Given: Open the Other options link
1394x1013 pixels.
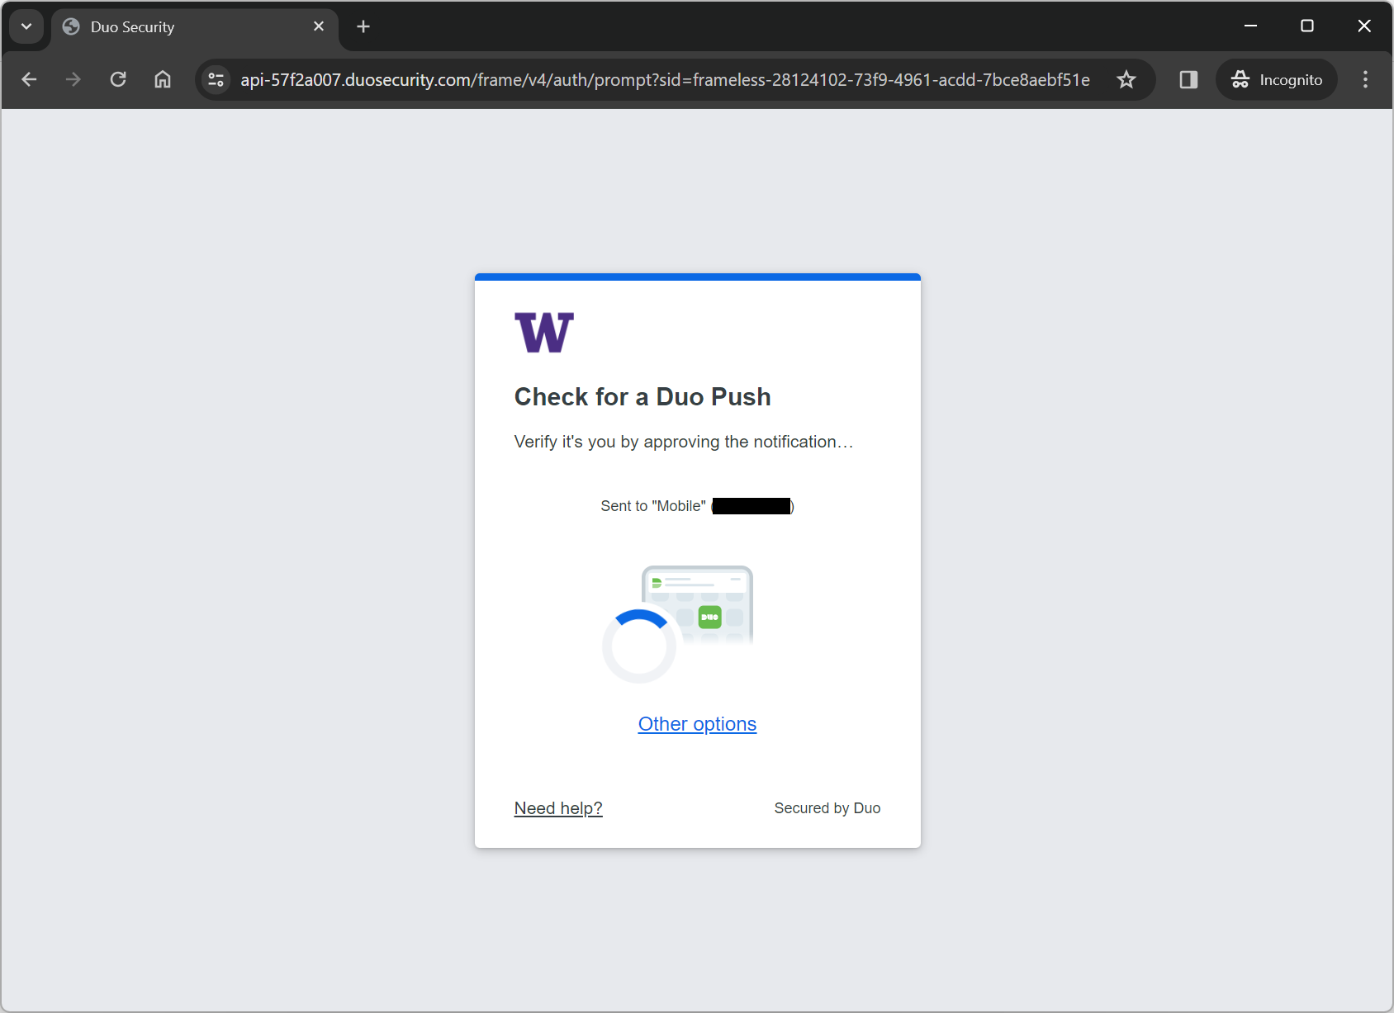Looking at the screenshot, I should coord(697,724).
